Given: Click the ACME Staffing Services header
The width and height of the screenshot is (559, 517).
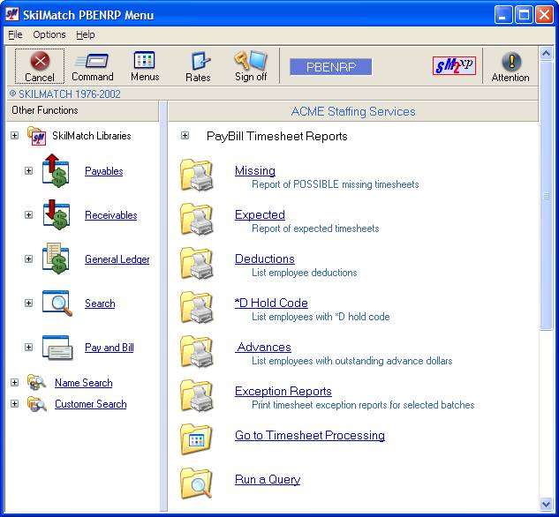Looking at the screenshot, I should click(x=353, y=111).
